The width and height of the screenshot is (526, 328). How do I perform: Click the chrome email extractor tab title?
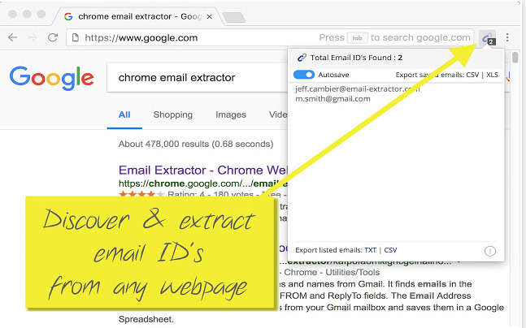click(x=140, y=16)
